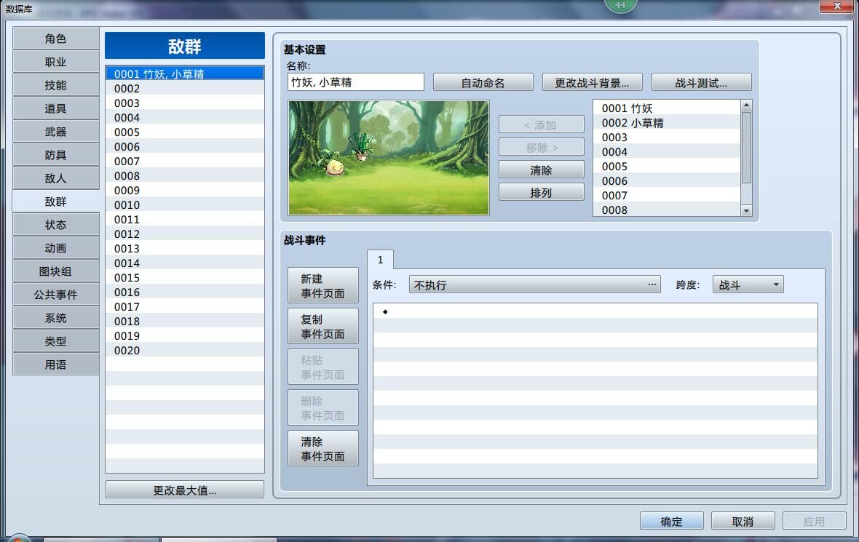The width and height of the screenshot is (859, 542).
Task: Open the 敌人 tab
Action: 55,178
